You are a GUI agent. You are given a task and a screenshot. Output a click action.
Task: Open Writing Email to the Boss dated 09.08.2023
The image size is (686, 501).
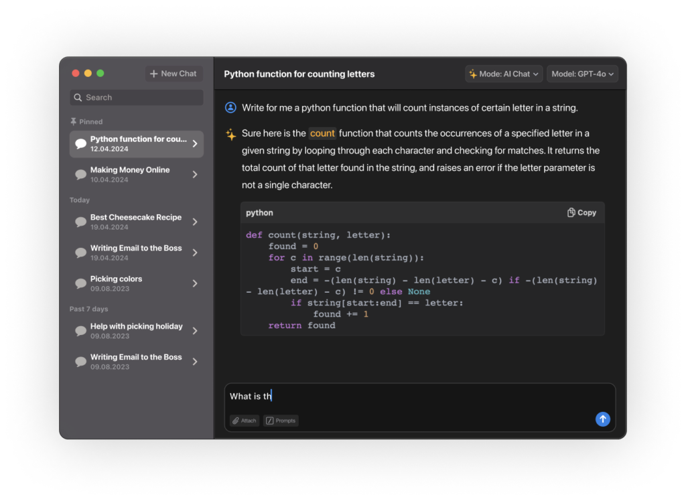coord(137,362)
